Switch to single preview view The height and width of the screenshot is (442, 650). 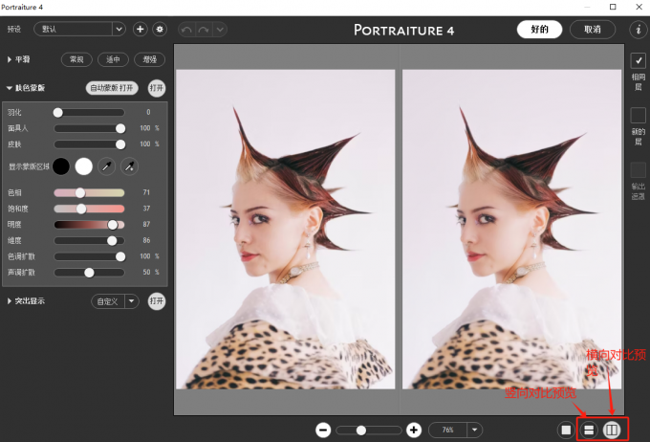566,430
